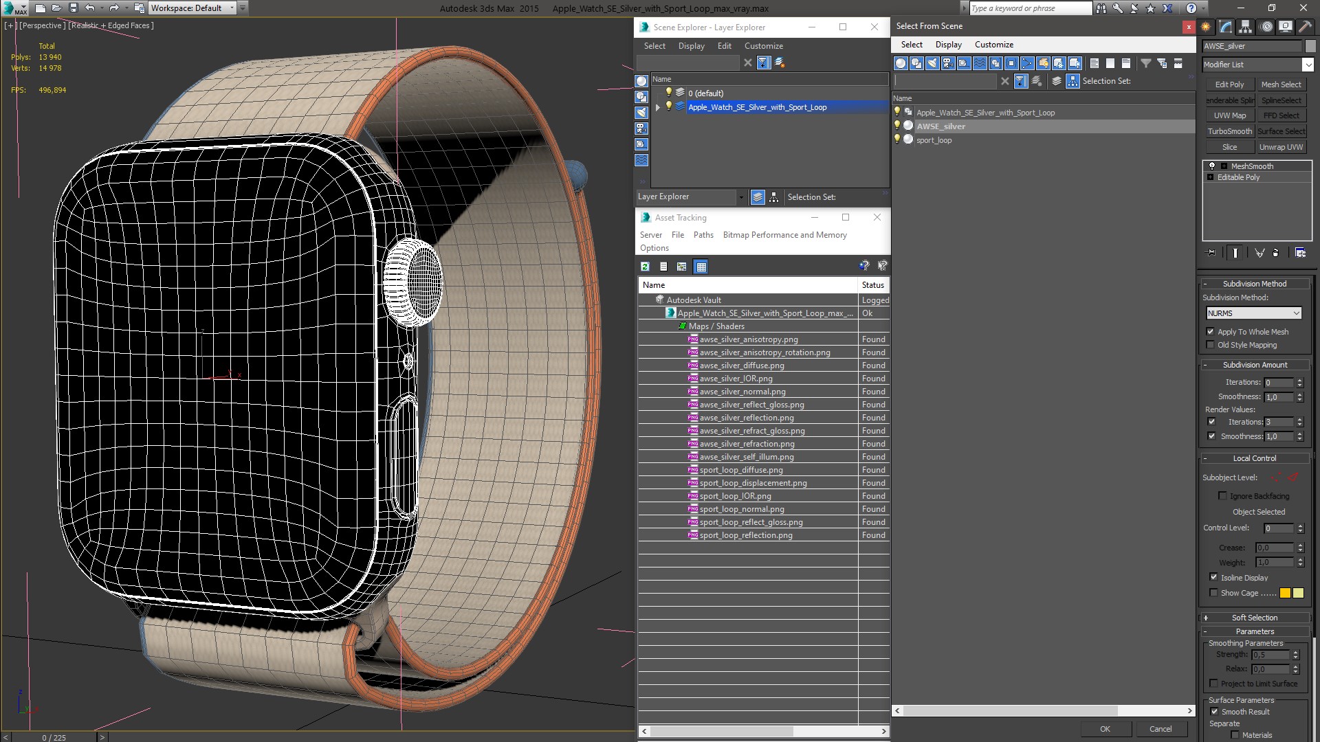Viewport: 1320px width, 742px height.
Task: Expand Apple_Watch_SE_Silver_with_Sport_Loop layer arrow
Action: (658, 107)
